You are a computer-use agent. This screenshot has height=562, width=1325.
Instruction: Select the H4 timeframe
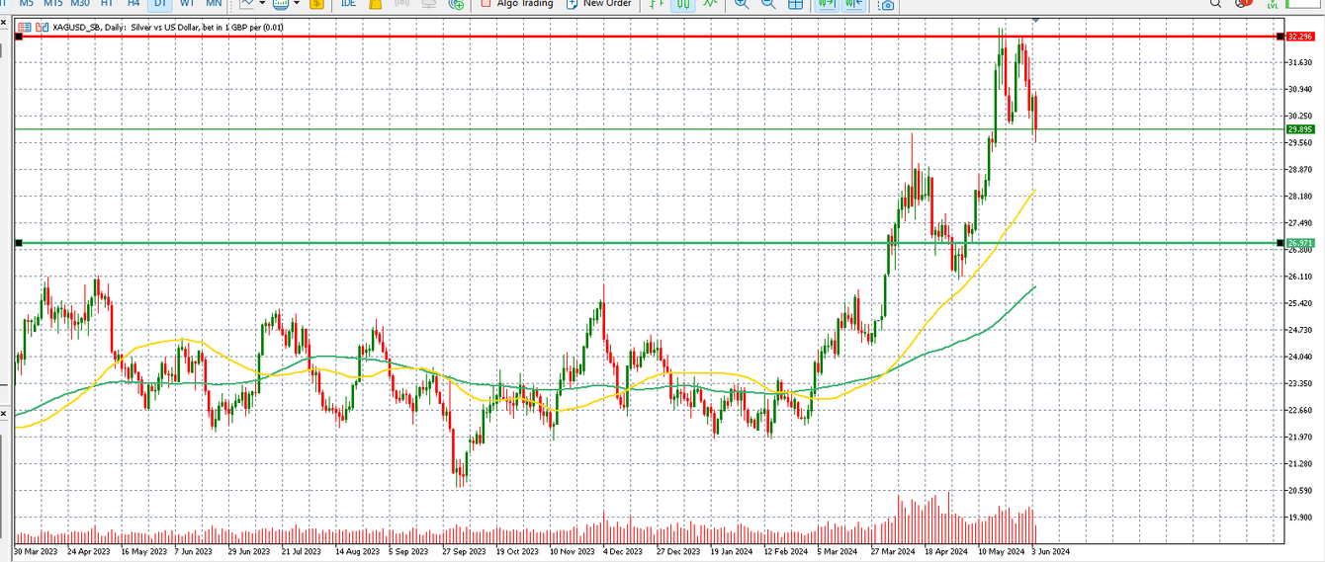click(133, 3)
